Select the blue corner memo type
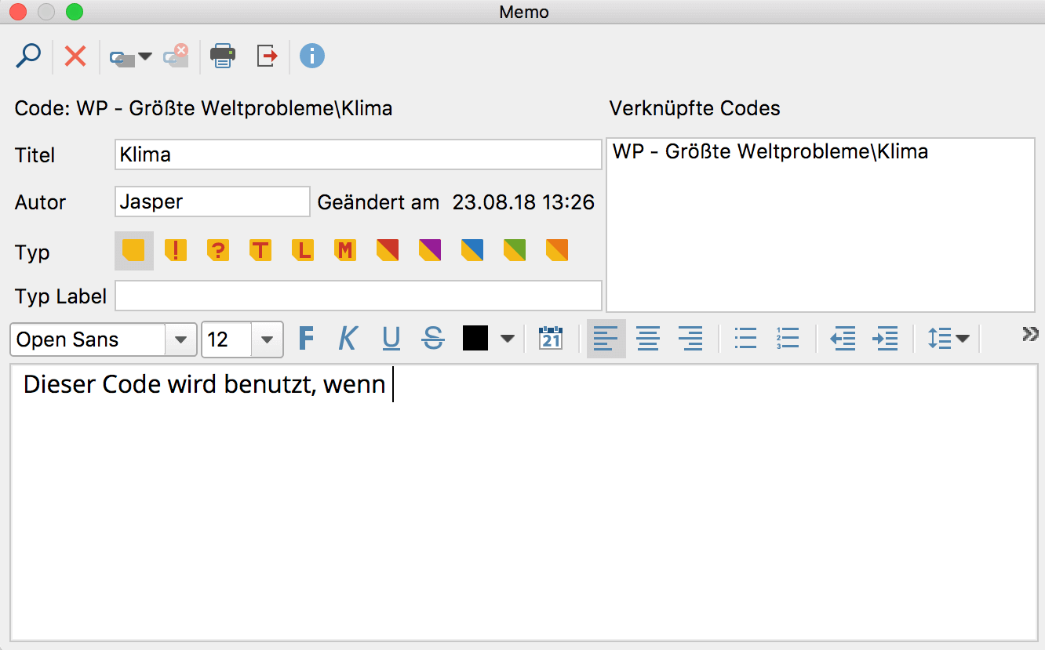The image size is (1045, 650). tap(472, 251)
